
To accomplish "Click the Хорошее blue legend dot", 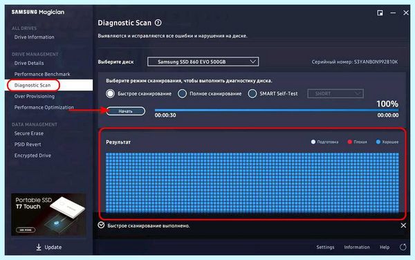I will click(378, 142).
